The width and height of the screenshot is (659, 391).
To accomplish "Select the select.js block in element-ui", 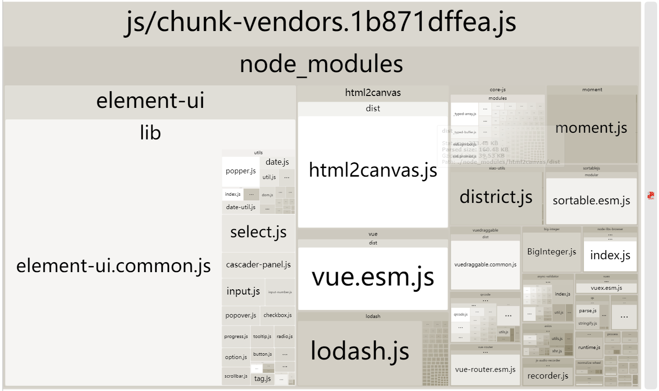I will [258, 233].
